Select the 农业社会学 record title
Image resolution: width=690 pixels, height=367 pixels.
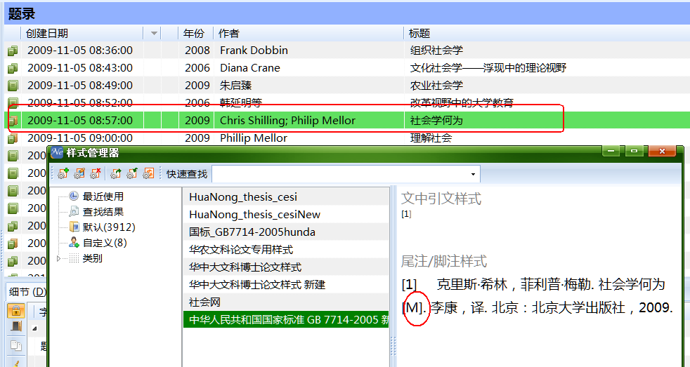[436, 86]
